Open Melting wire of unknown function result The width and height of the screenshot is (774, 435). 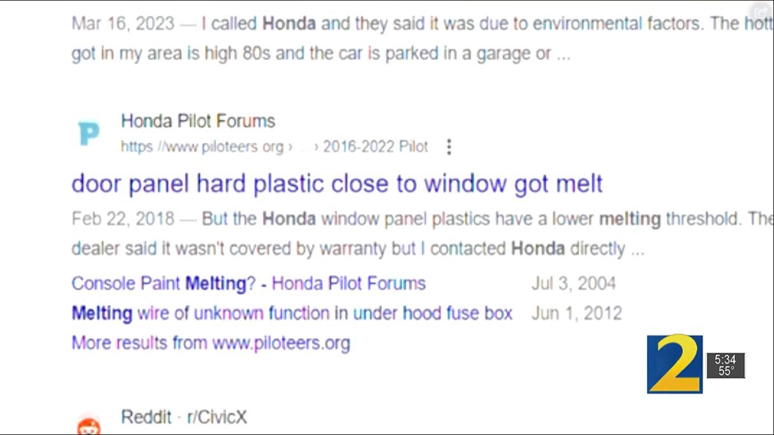(292, 313)
